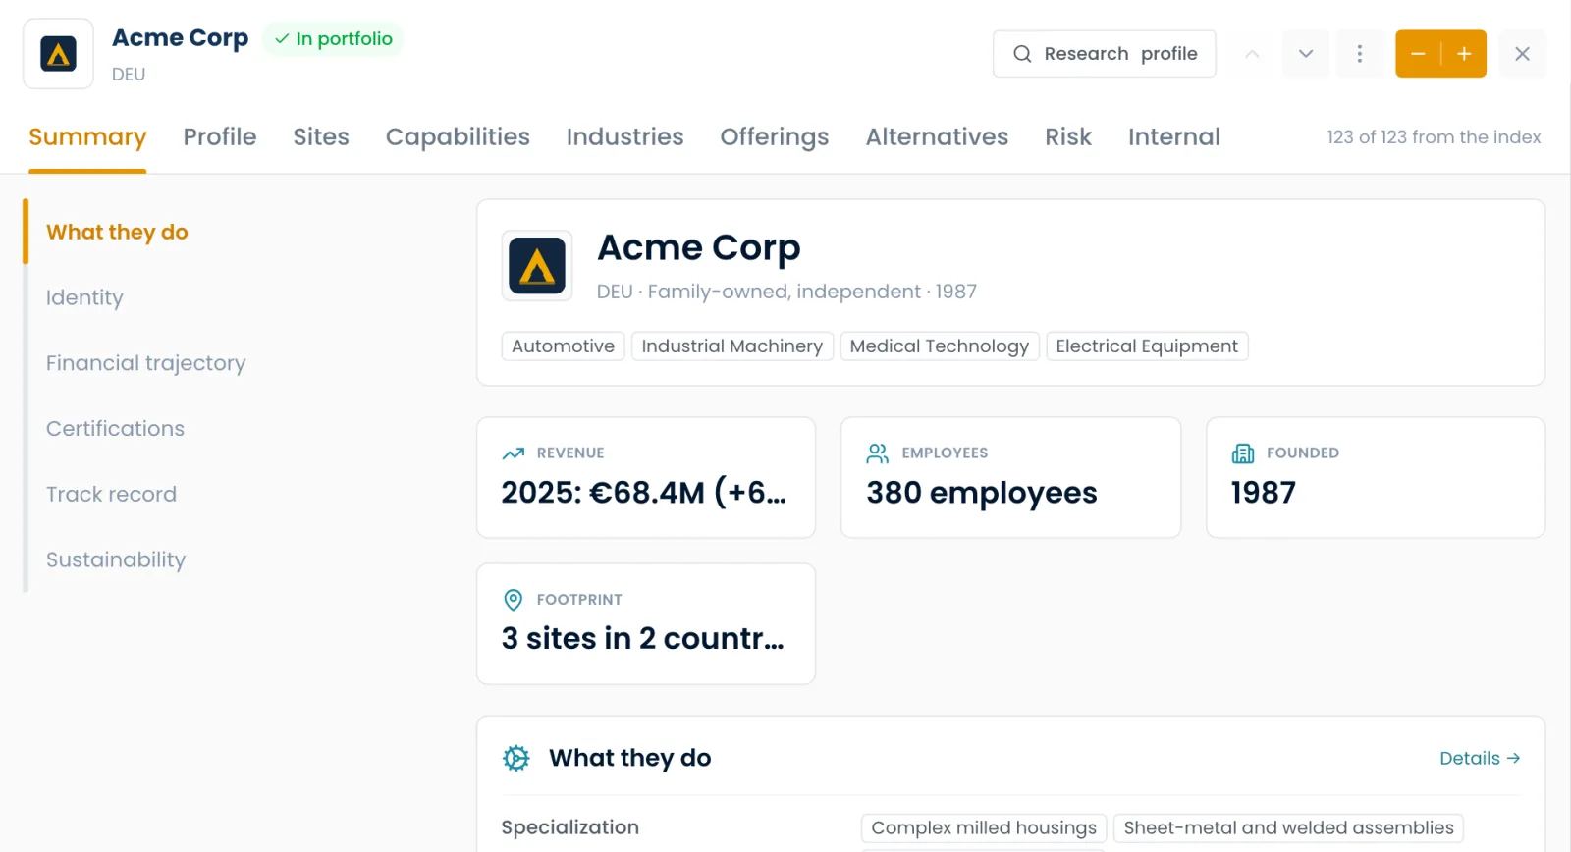Jump to Certifications section
This screenshot has width=1571, height=852.
click(115, 429)
